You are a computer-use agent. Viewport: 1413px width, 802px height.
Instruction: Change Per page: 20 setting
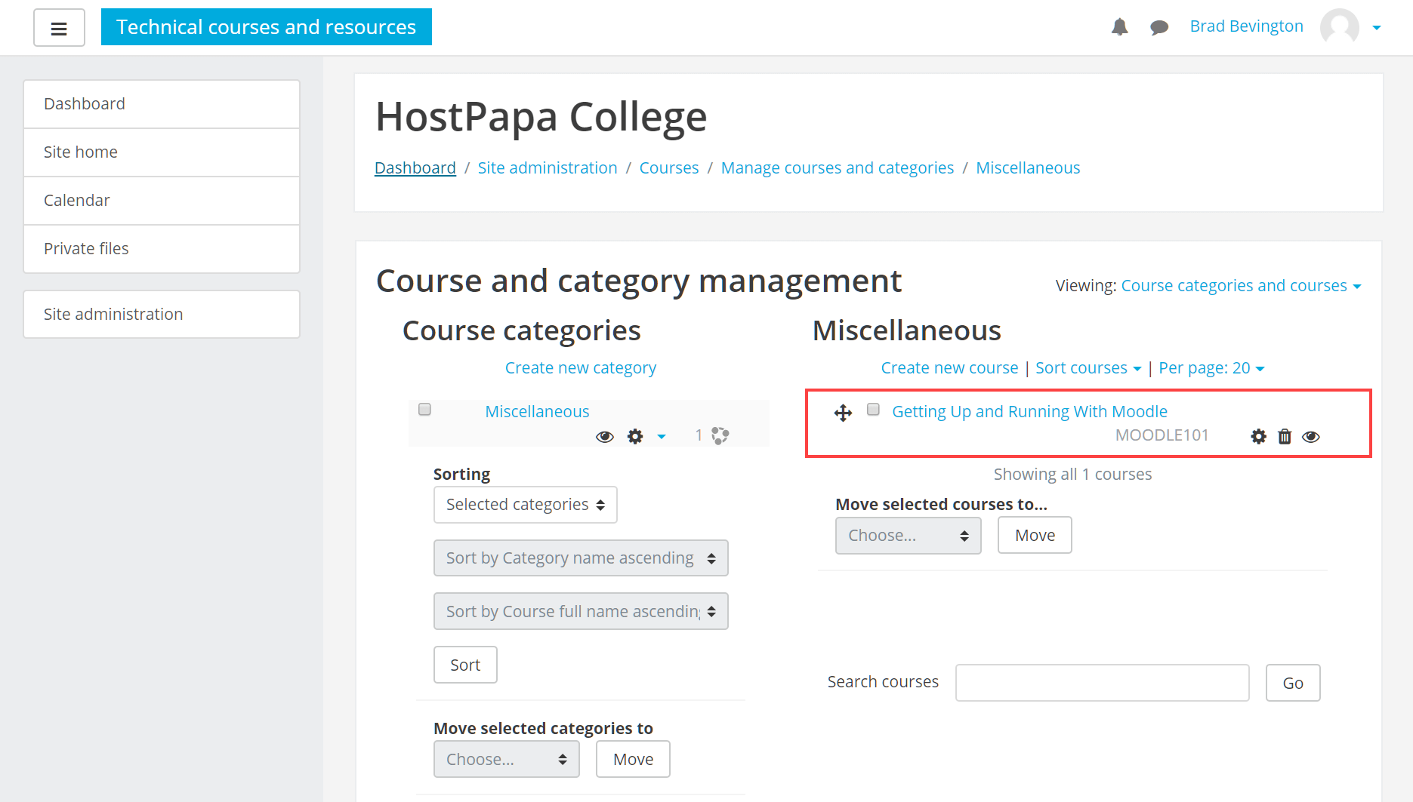(1211, 368)
